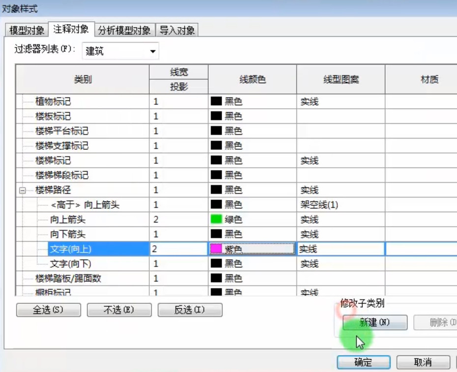This screenshot has height=372, width=457.
Task: Click the black swatch of 文字(向下) row
Action: [216, 263]
